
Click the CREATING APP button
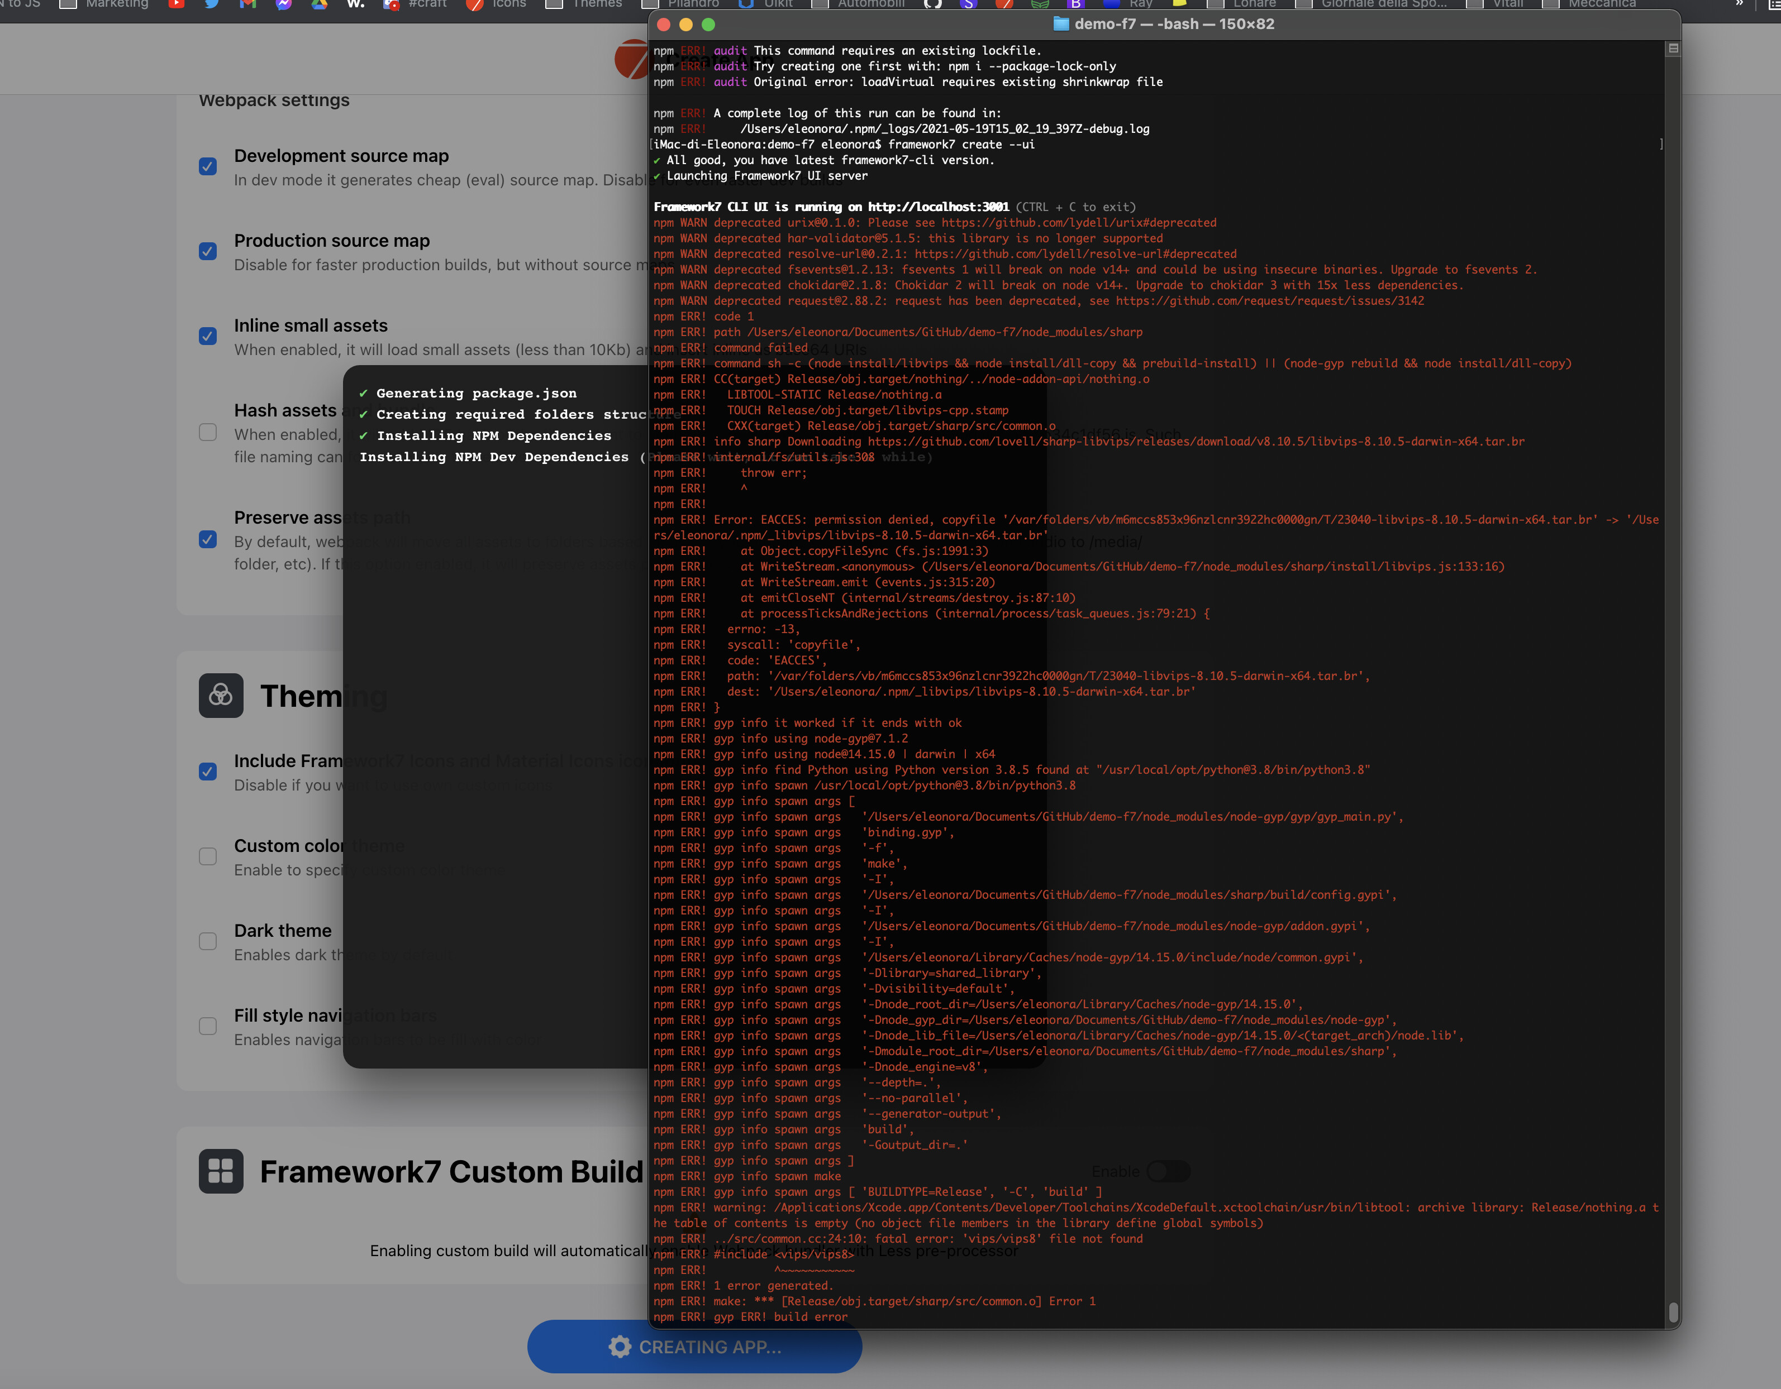click(x=694, y=1347)
